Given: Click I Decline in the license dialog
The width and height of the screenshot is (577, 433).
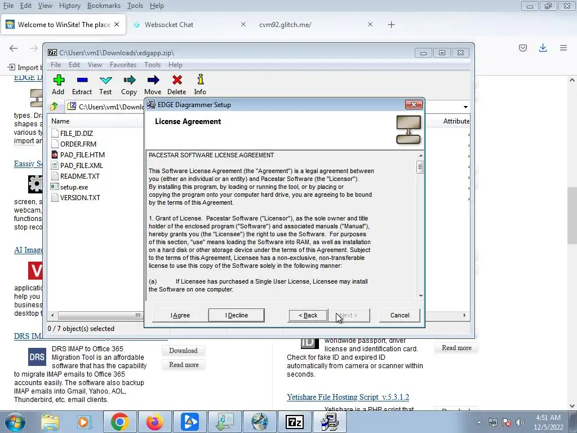Looking at the screenshot, I should (x=236, y=315).
